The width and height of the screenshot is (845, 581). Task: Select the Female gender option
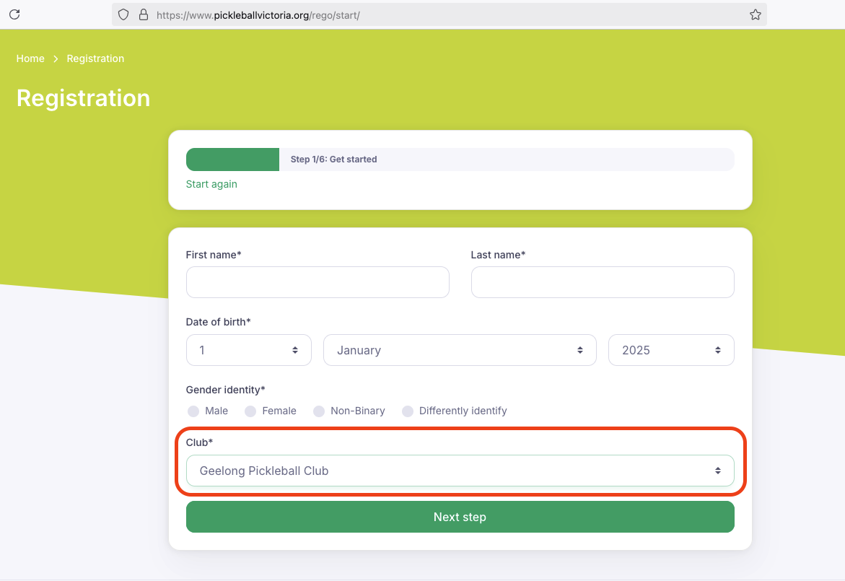coord(250,411)
